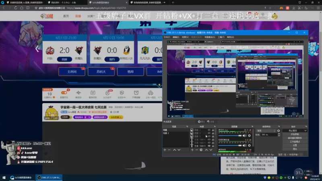
Task: Add a source with plus icon in OBS
Action: 192,150
